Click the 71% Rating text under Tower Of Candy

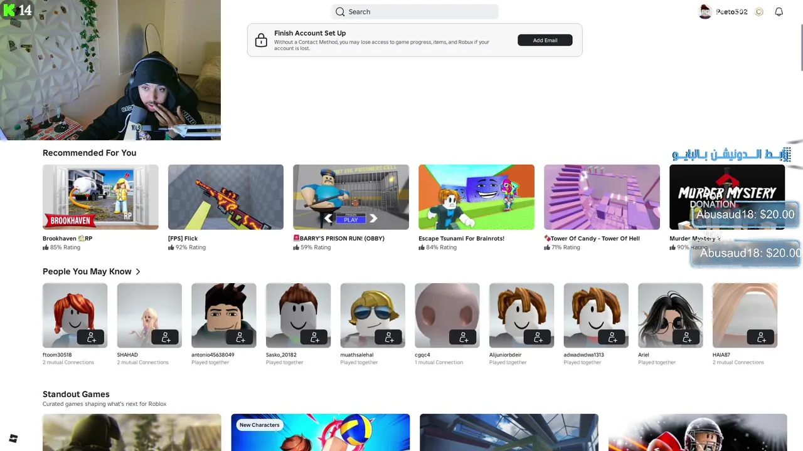click(x=566, y=247)
